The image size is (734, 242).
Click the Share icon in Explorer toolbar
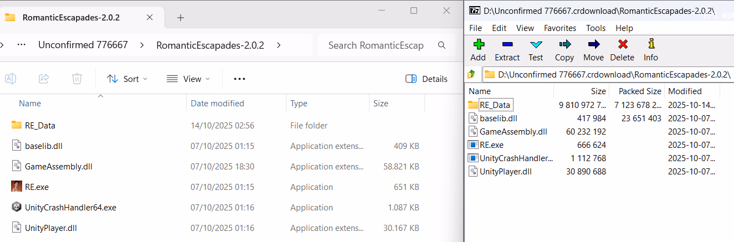pyautogui.click(x=44, y=79)
